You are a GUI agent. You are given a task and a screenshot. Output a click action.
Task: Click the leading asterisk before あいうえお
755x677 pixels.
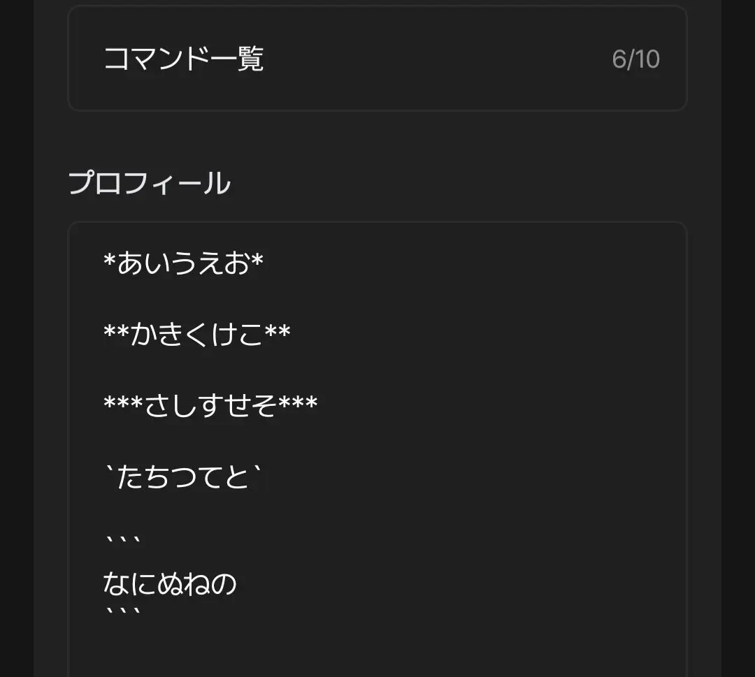tap(110, 260)
